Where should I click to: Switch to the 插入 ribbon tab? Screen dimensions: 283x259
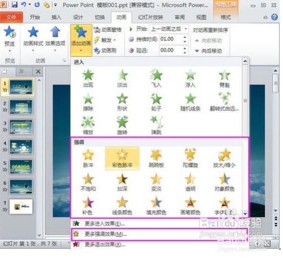56,18
